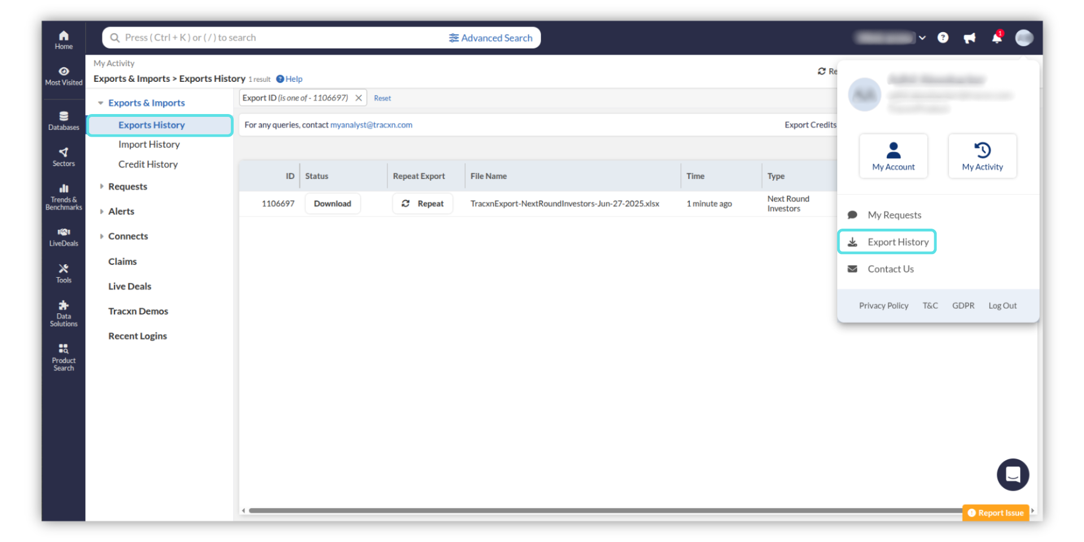The width and height of the screenshot is (1084, 542).
Task: Click the Repeat export button
Action: pyautogui.click(x=422, y=203)
